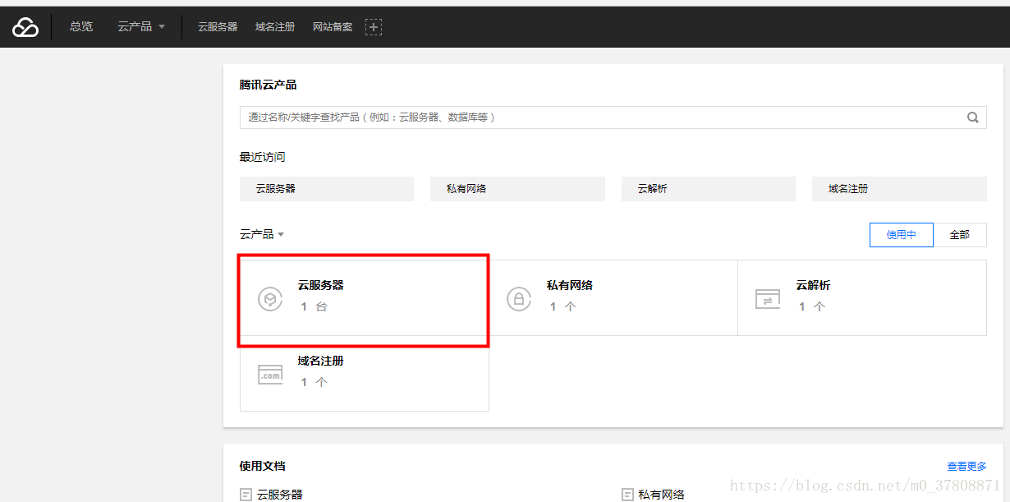This screenshot has height=502, width=1010.
Task: Open the 云服务器 product card title
Action: click(x=321, y=285)
